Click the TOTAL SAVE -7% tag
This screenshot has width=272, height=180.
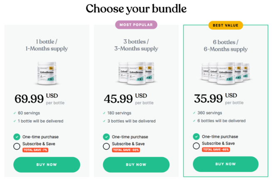click(x=35, y=150)
